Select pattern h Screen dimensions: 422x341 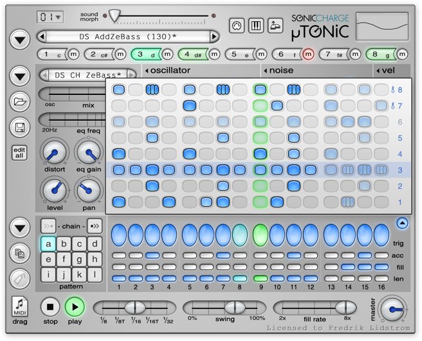[95, 259]
